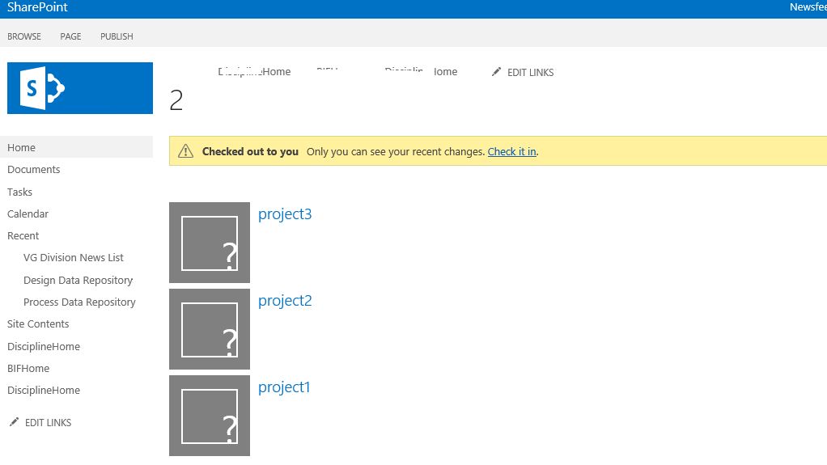Open Design Data Repository

[x=78, y=281]
